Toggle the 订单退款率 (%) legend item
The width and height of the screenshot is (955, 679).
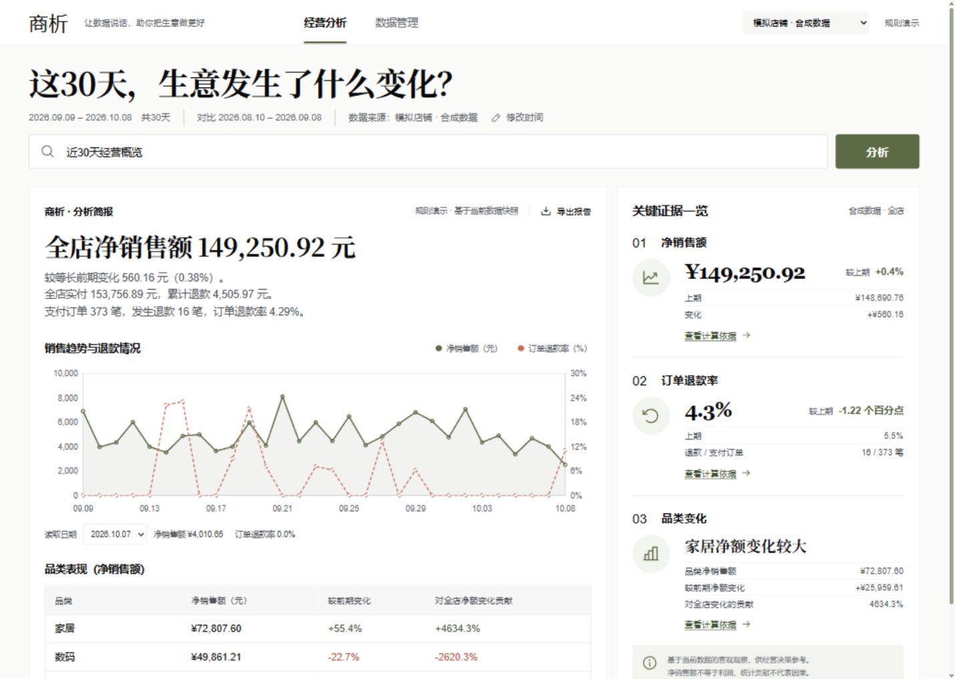[x=552, y=349]
